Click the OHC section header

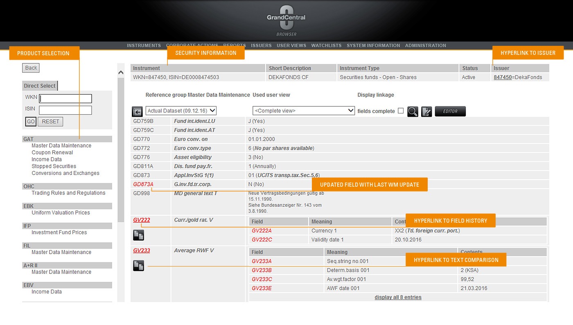[x=67, y=186]
